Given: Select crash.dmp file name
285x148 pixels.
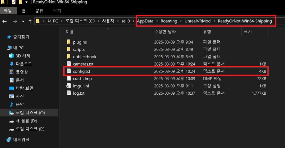Looking at the screenshot, I should 82,79.
